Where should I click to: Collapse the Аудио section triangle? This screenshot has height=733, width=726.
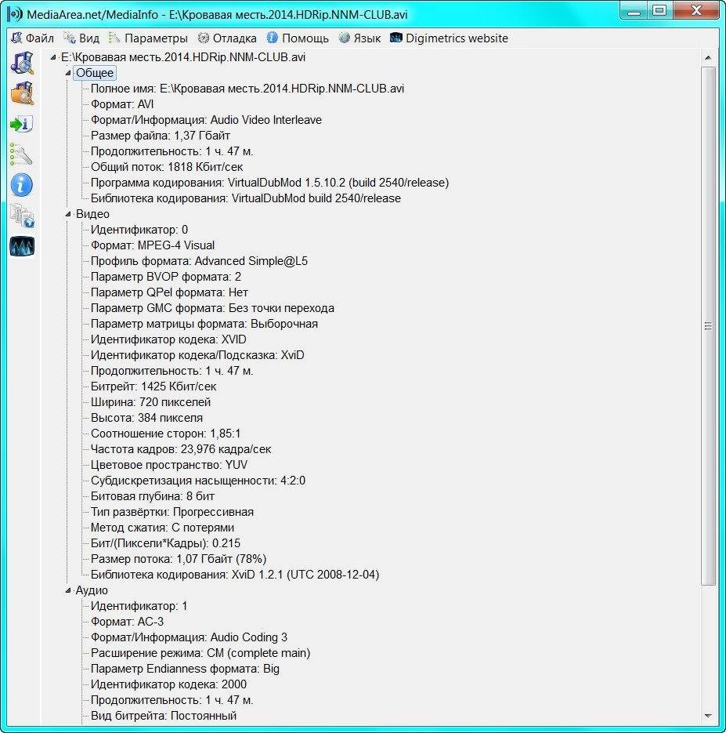pyautogui.click(x=67, y=590)
